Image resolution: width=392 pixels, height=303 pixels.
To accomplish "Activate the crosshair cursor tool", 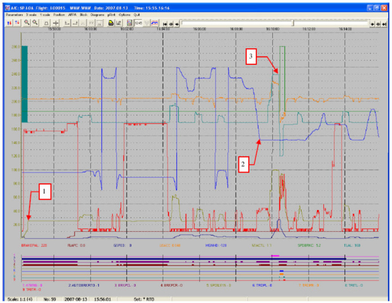I will point(56,23).
